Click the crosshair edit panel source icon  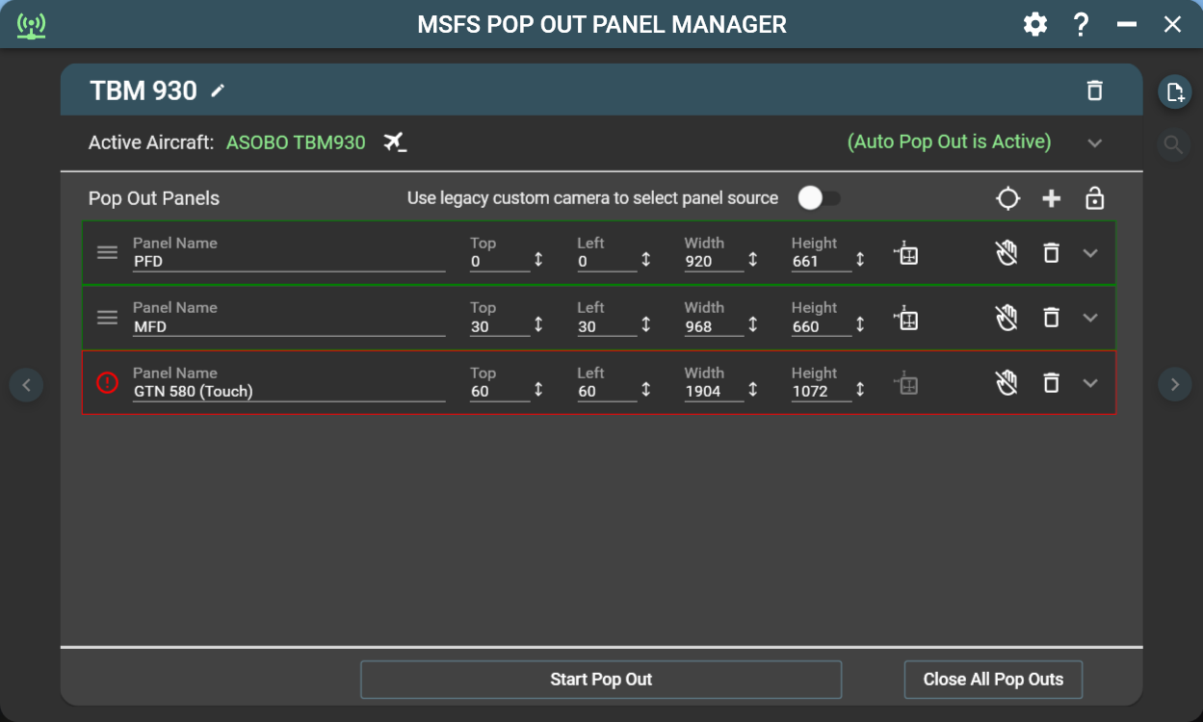tap(1007, 198)
